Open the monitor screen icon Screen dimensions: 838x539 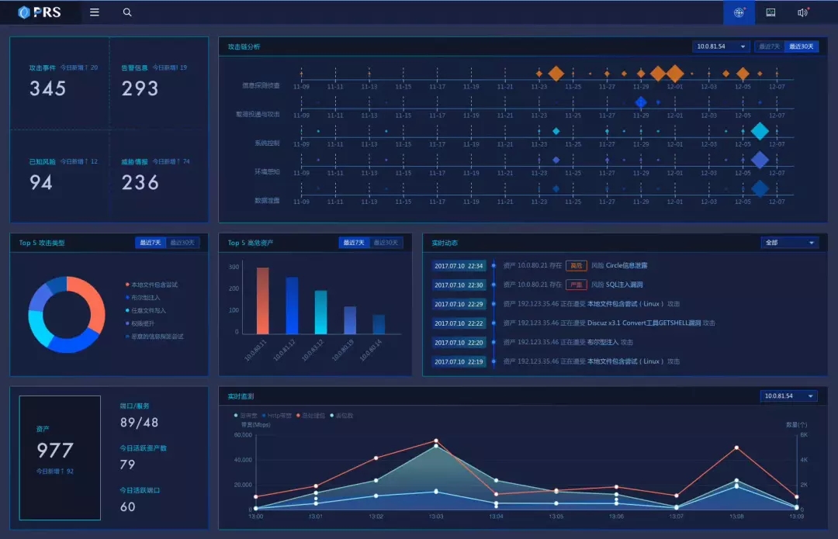[770, 12]
